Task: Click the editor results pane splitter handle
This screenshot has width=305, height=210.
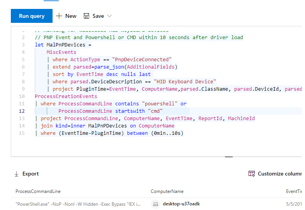Action: [x=229, y=157]
